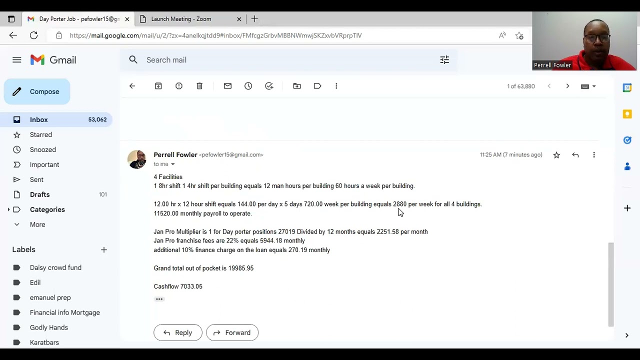Click the Compose button
Image resolution: width=640 pixels, height=360 pixels.
point(37,91)
